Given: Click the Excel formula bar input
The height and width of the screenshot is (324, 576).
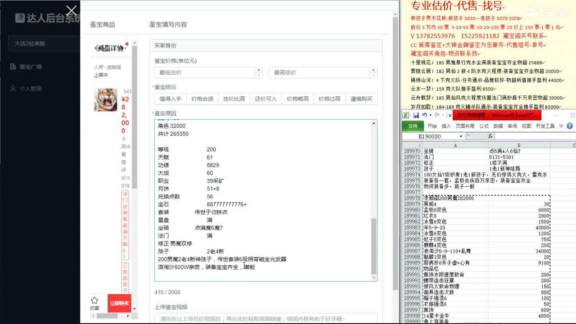Looking at the screenshot, I should click(535, 136).
